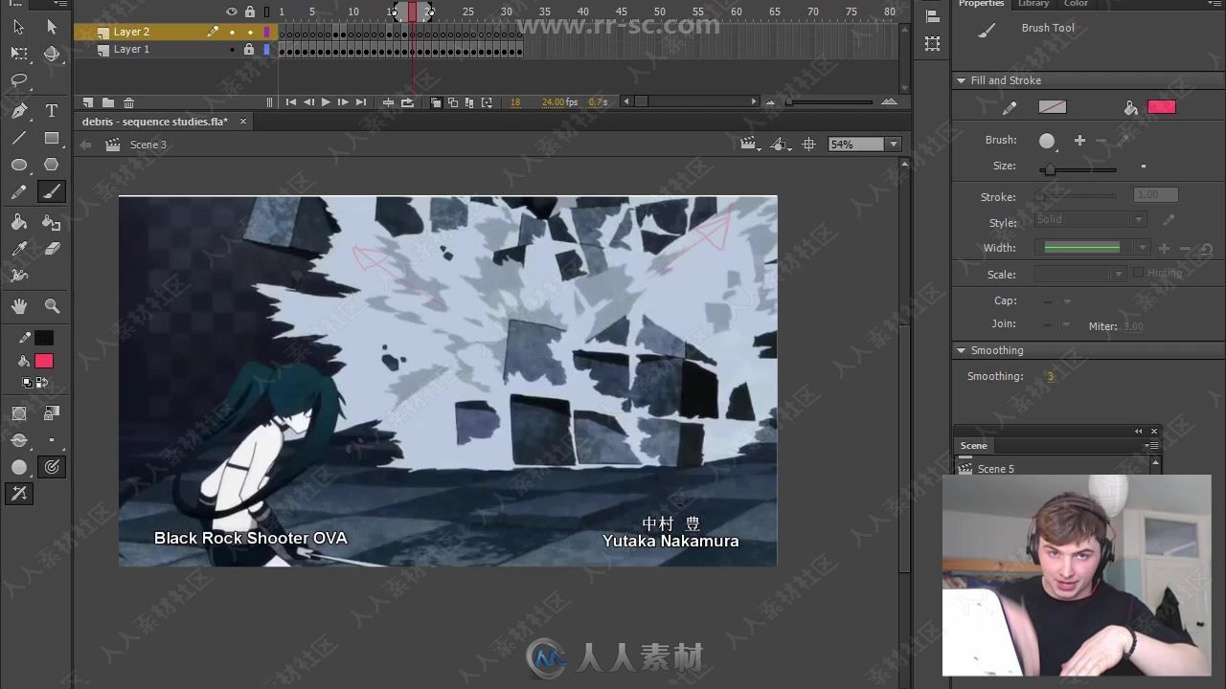Choose the Line tool

[x=19, y=138]
